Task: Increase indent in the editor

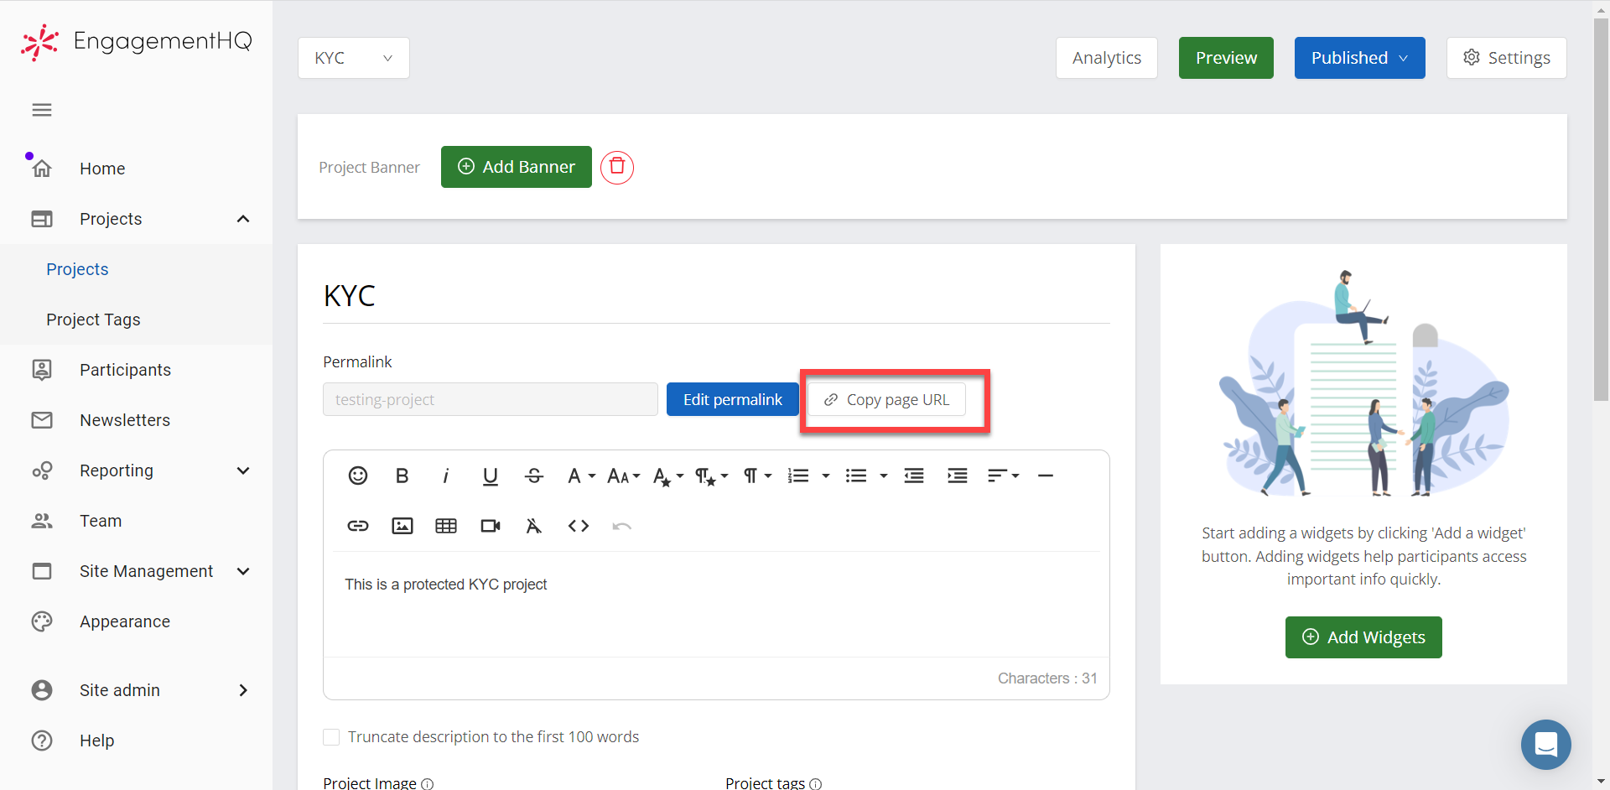Action: (x=958, y=476)
